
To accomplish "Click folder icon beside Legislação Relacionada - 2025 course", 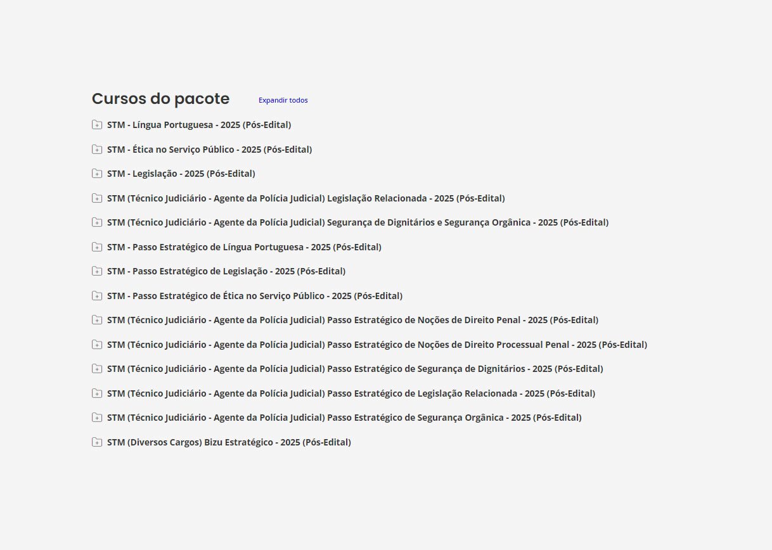I will point(97,198).
